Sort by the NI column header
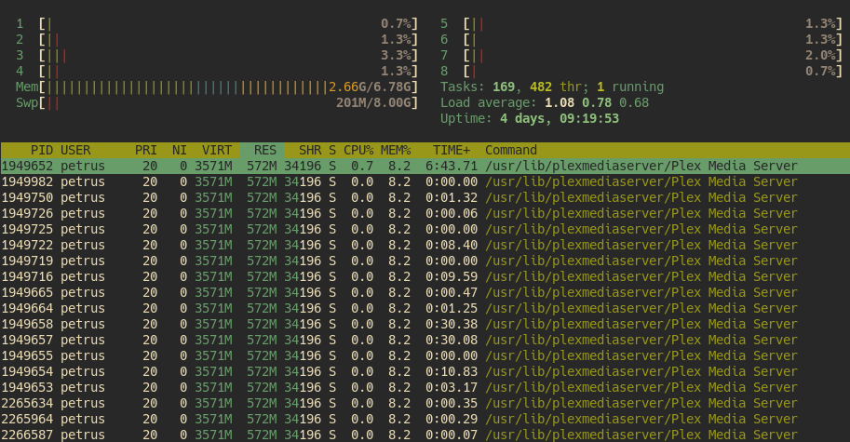The width and height of the screenshot is (850, 442). 180,150
